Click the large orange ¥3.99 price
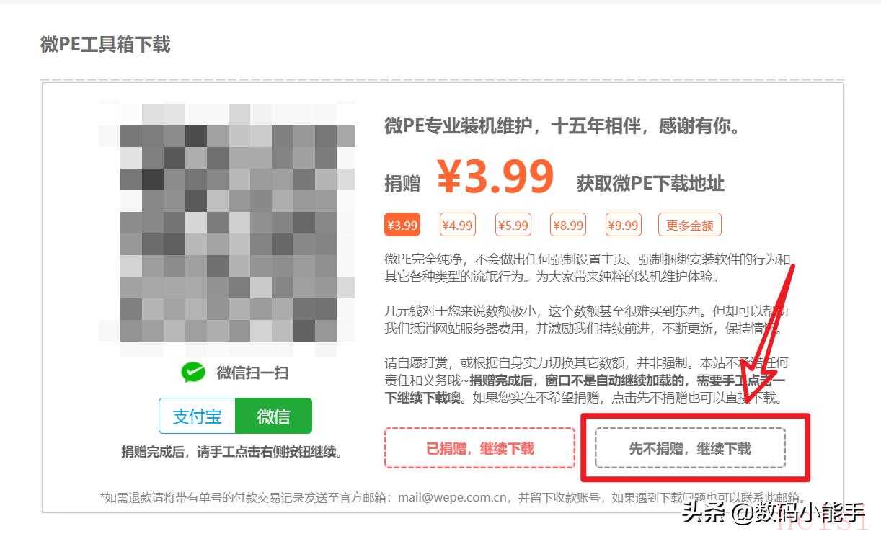The height and width of the screenshot is (539, 881). [495, 177]
